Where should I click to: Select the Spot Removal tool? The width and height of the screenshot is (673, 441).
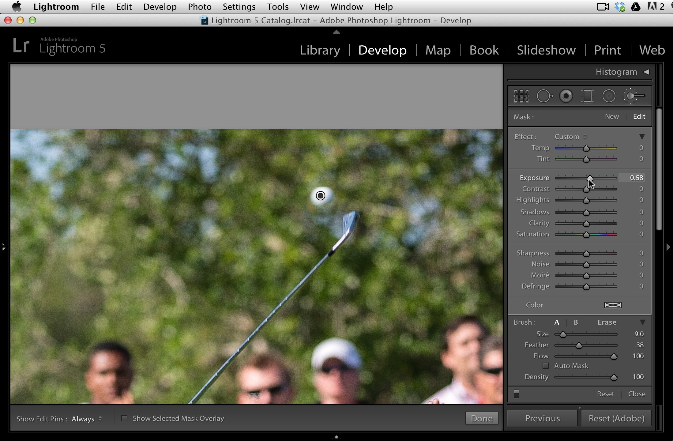coord(545,96)
